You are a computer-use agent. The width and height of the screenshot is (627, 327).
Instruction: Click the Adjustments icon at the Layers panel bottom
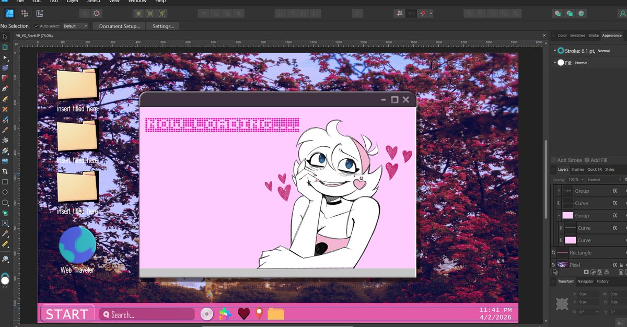point(593,272)
